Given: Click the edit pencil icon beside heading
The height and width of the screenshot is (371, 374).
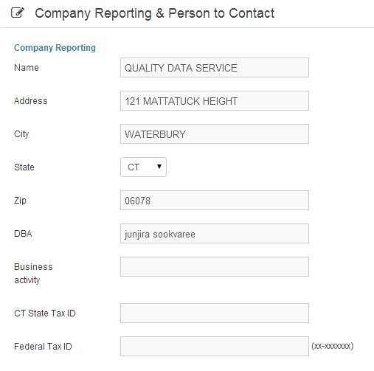Looking at the screenshot, I should (18, 13).
